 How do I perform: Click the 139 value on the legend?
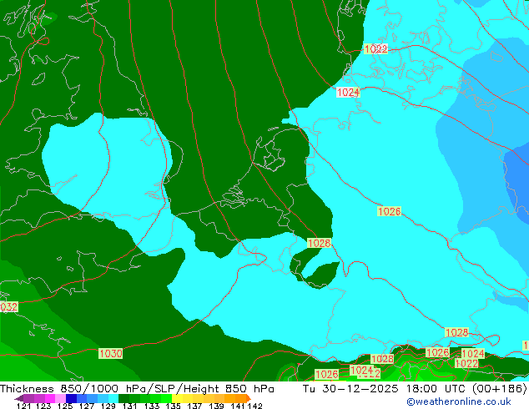216,406
